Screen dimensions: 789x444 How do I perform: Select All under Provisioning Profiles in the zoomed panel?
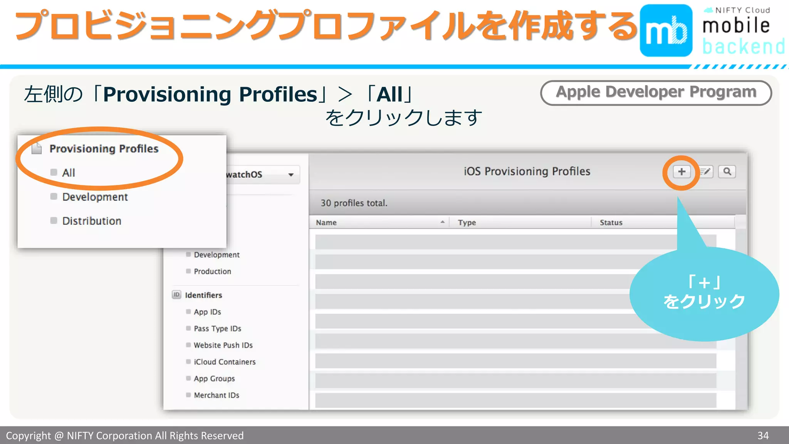(x=68, y=173)
